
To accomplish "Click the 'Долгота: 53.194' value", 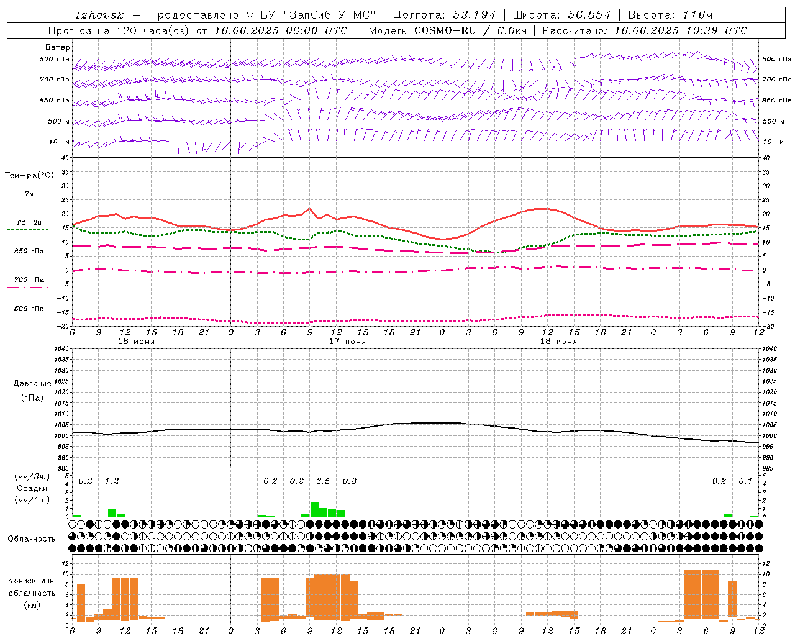I will [445, 15].
